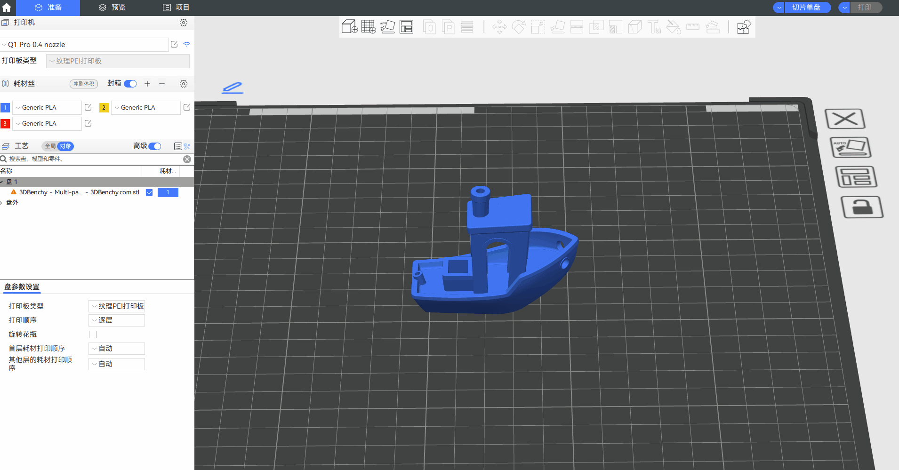Remove plate using the X icon

point(845,119)
